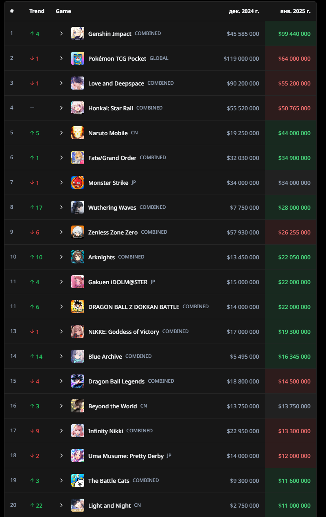Viewport: 326px width, 517px height.
Task: Click the Blue Archive game icon
Action: 78,356
